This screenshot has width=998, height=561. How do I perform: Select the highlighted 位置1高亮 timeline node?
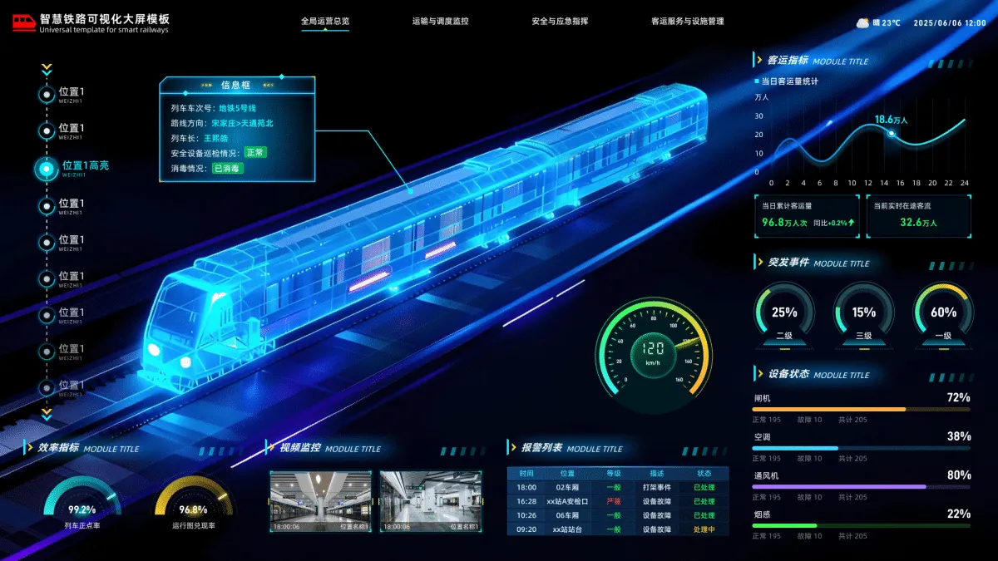tap(47, 169)
